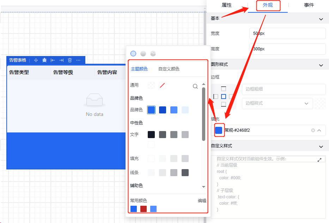Pick the darkest 线条 color swatch
This screenshot has width=329, height=223.
coord(185,173)
